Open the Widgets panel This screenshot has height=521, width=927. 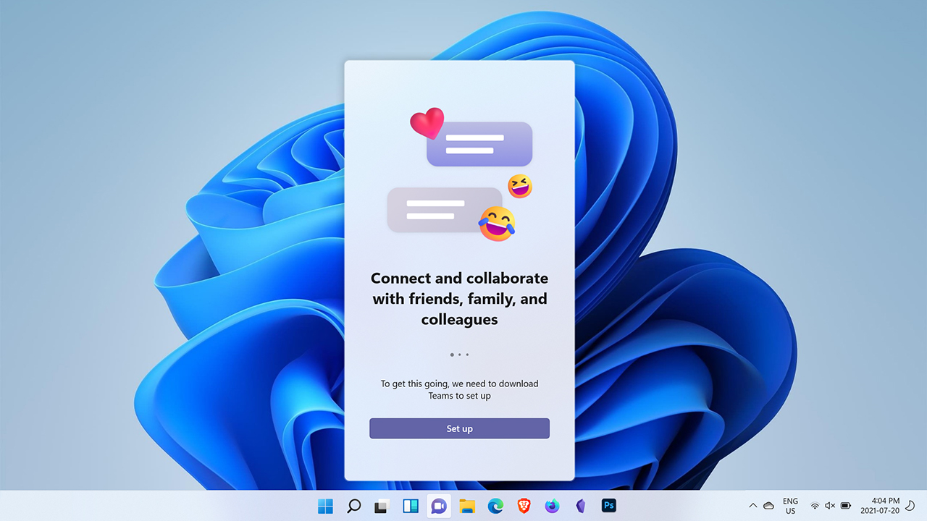click(410, 506)
